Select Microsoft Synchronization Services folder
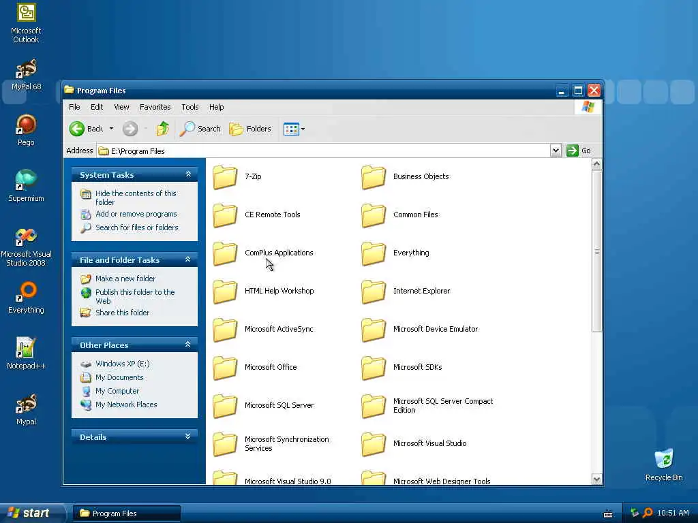 point(271,444)
